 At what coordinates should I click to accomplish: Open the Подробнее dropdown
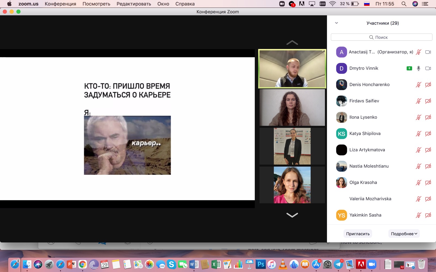click(404, 234)
